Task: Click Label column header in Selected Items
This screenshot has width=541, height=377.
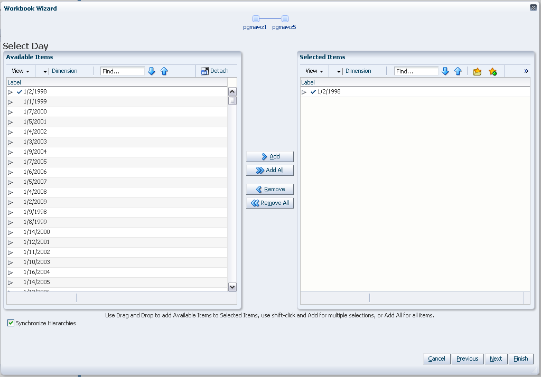Action: tap(415, 82)
